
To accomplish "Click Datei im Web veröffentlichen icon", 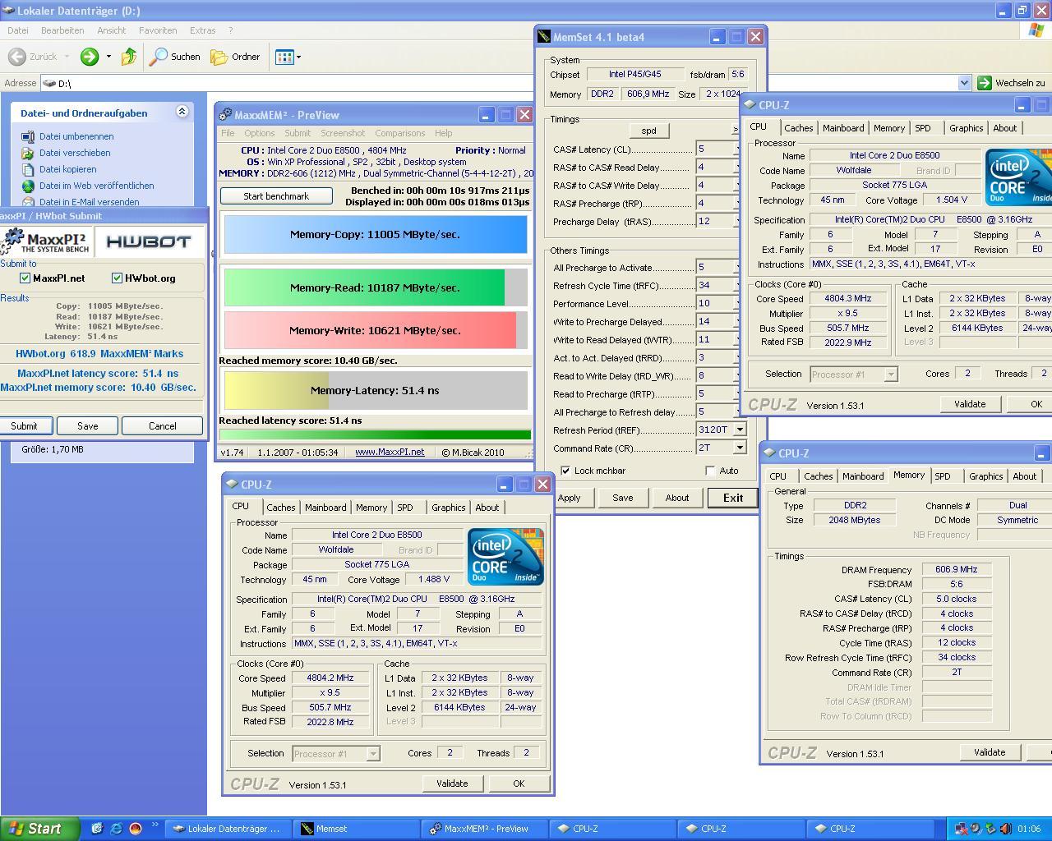I will [x=28, y=186].
